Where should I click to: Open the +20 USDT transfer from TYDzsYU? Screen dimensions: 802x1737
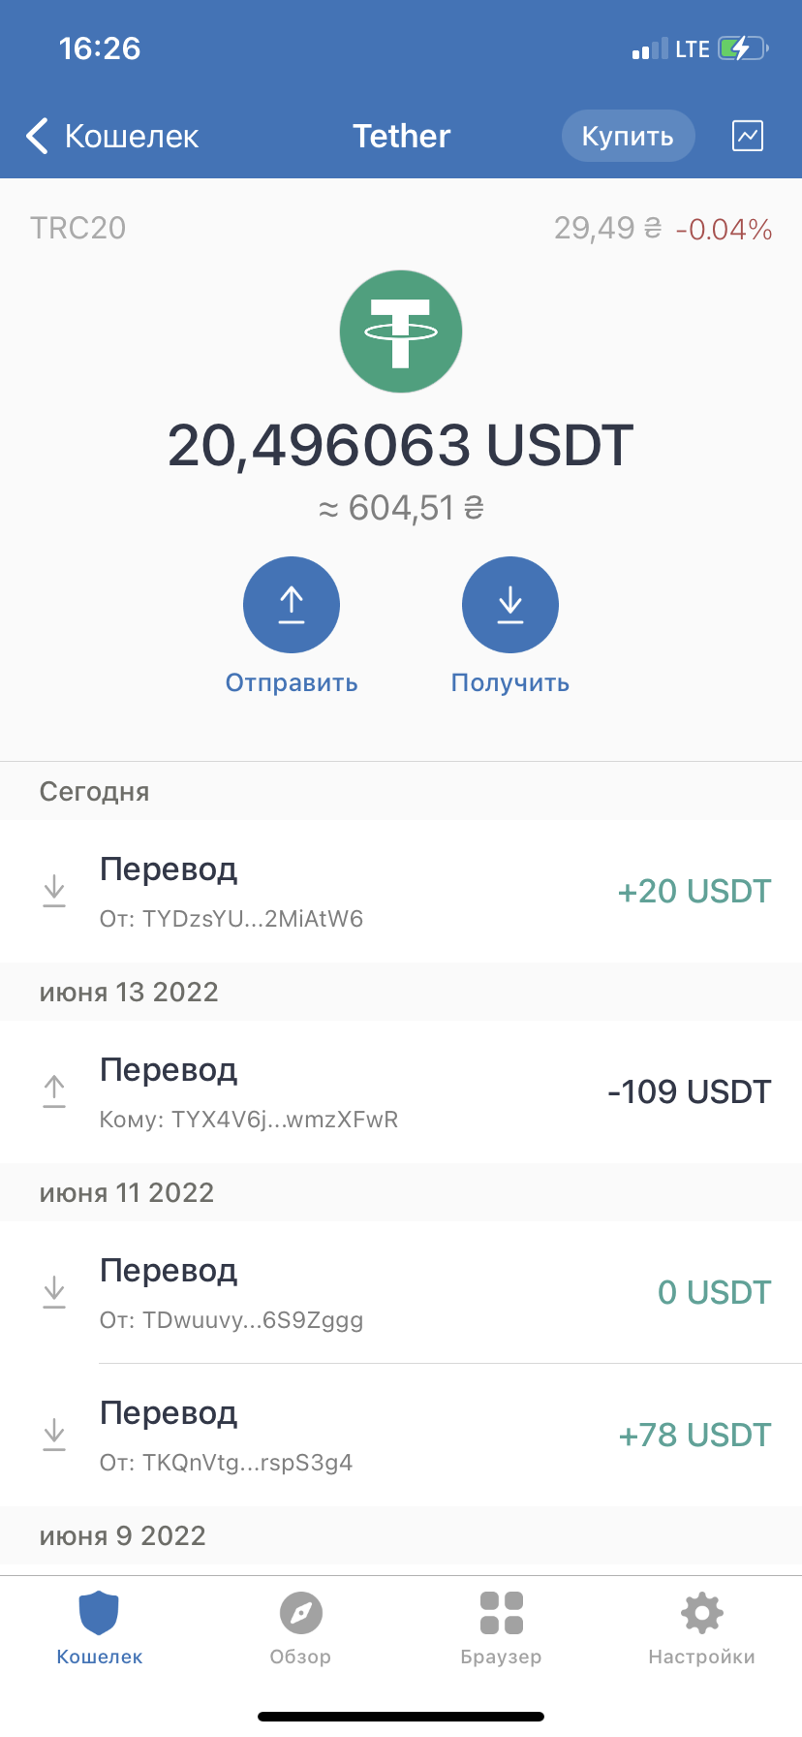pyautogui.click(x=401, y=892)
